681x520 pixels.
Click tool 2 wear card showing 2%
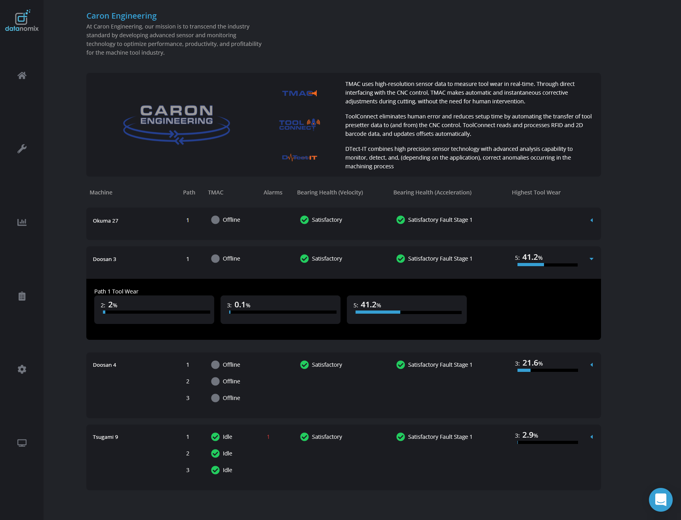tap(154, 310)
